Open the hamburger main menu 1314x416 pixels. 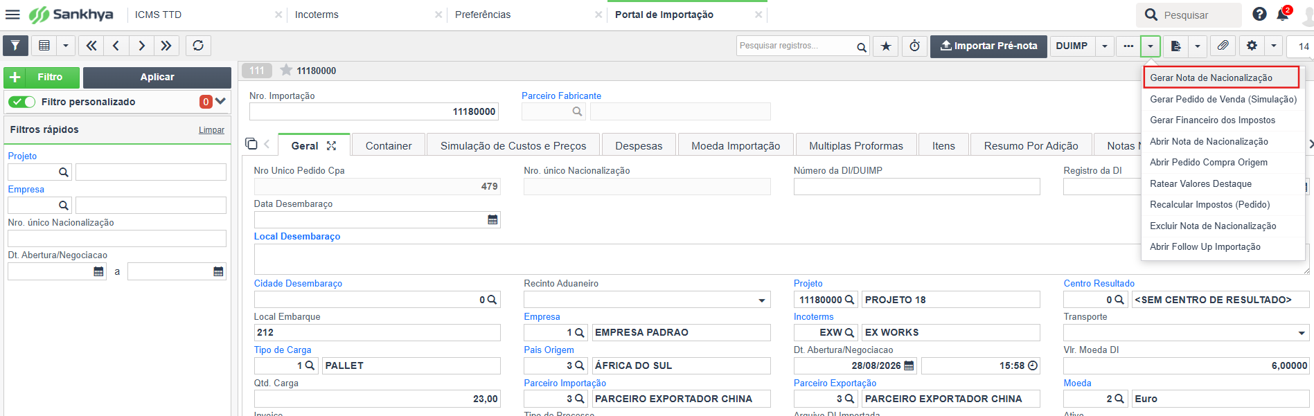[12, 15]
